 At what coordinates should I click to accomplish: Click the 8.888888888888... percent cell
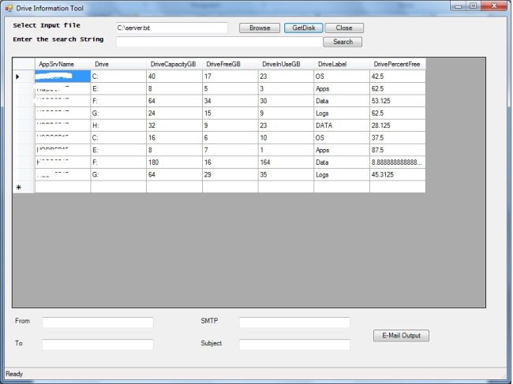398,162
